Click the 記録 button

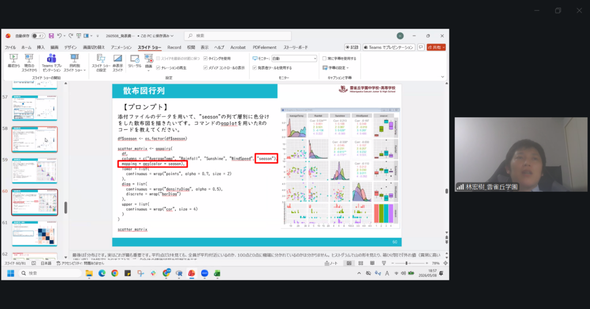(x=353, y=47)
